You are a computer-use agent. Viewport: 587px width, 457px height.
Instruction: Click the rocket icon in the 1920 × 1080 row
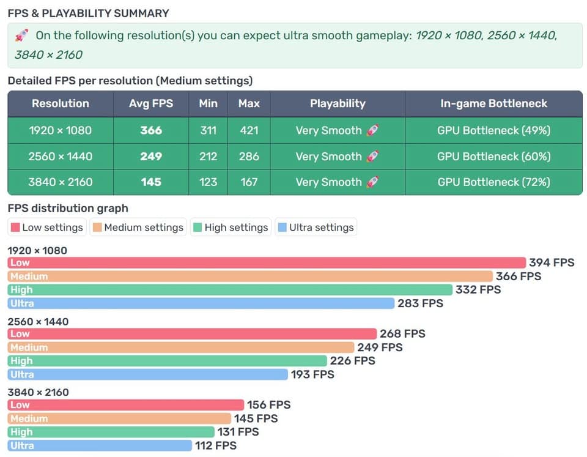(372, 130)
